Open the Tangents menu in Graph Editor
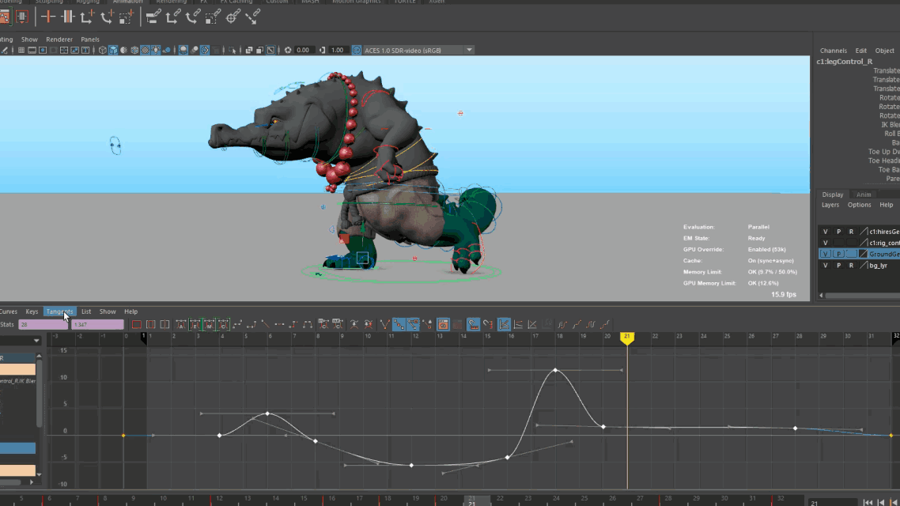Image resolution: width=900 pixels, height=506 pixels. (x=60, y=312)
